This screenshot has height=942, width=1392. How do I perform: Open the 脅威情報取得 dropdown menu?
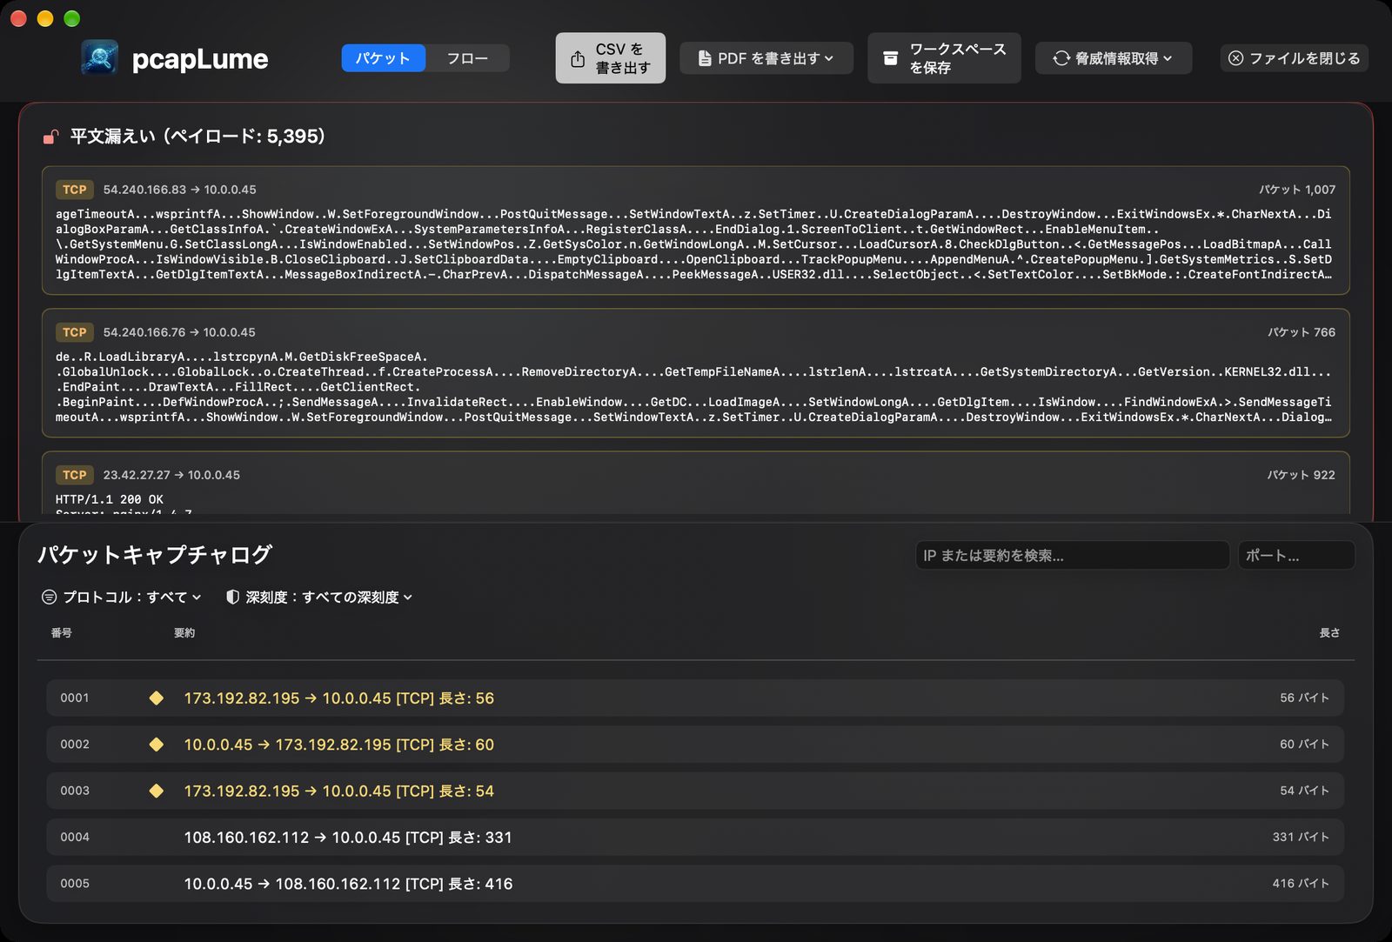(1114, 58)
